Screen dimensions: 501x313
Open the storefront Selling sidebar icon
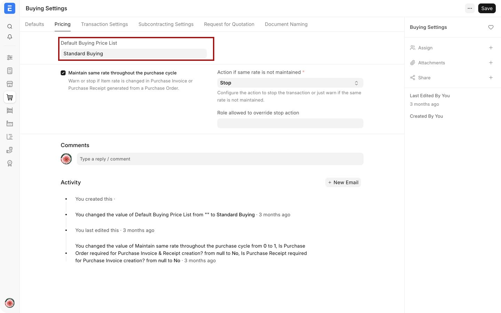pyautogui.click(x=10, y=84)
